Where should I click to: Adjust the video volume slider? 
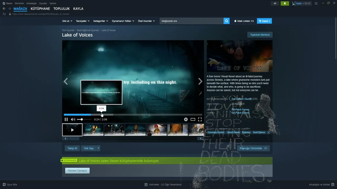coord(84,119)
